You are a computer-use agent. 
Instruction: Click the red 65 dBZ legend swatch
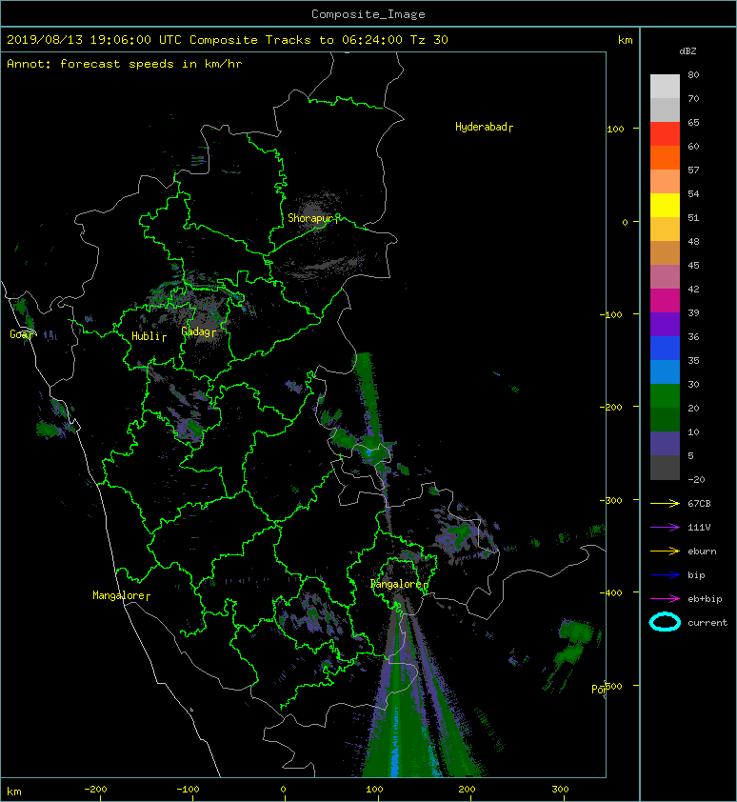click(665, 133)
